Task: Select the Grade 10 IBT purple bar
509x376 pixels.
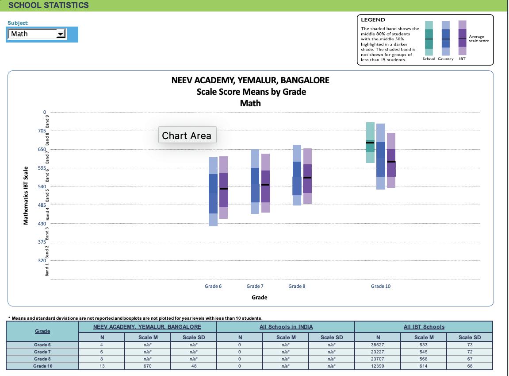Action: coord(391,160)
